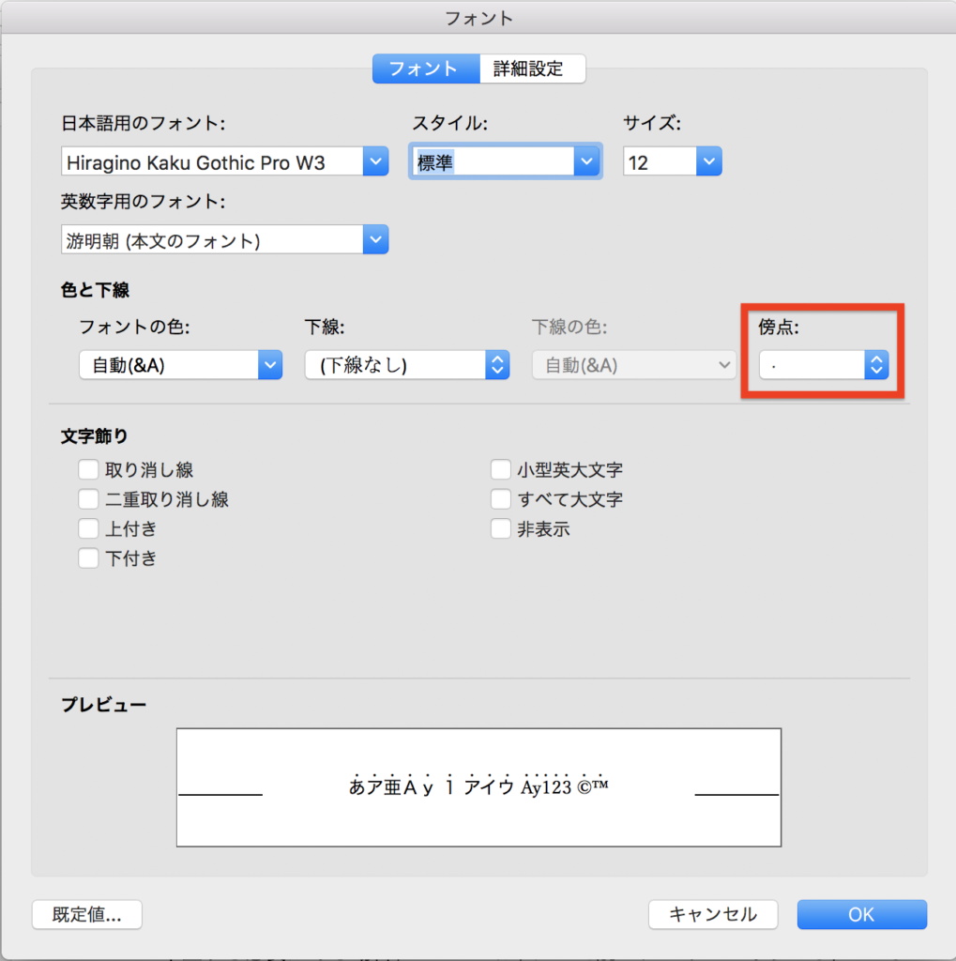Enable the 二重取り消し線 checkbox

click(x=88, y=498)
